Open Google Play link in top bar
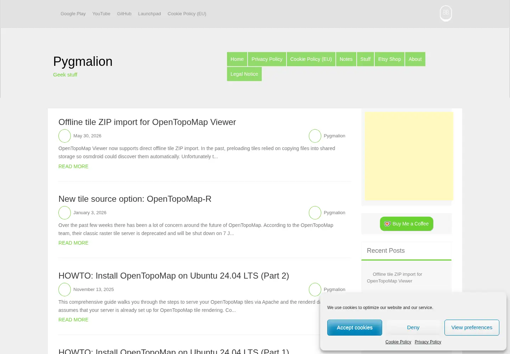 click(73, 14)
